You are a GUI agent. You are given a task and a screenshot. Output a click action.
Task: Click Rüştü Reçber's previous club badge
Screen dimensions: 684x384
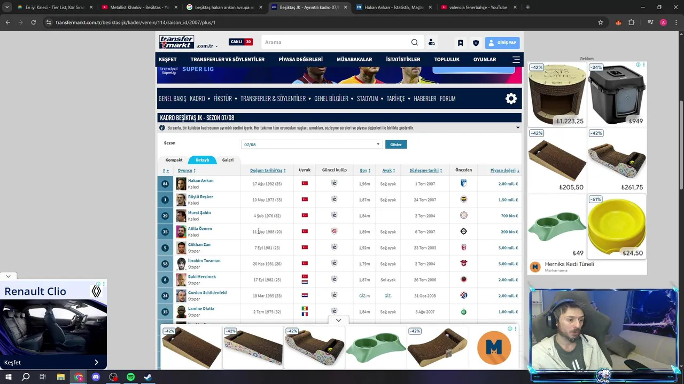coord(463,199)
